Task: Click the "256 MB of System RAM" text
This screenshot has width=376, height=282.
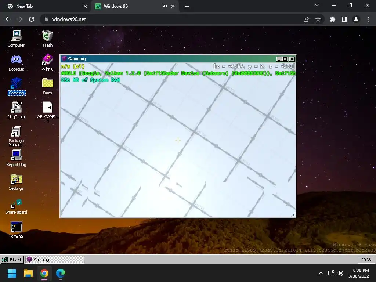Action: point(90,80)
